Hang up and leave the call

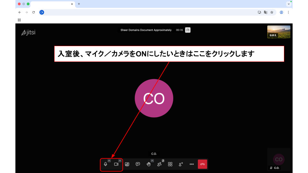click(x=202, y=164)
